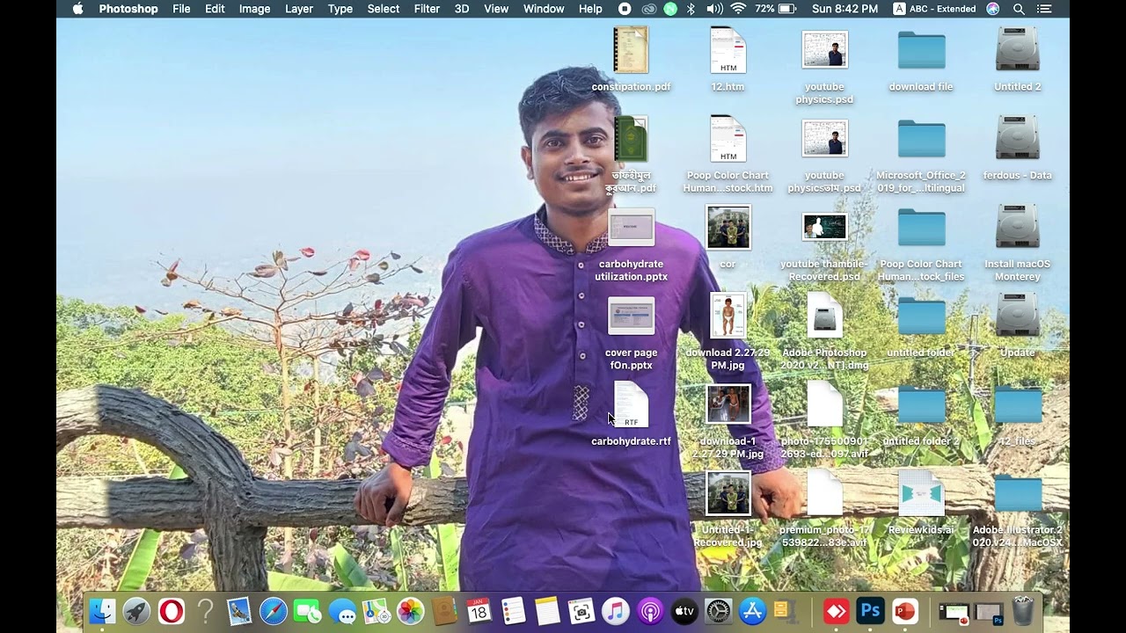Open System Preferences from the Dock
The width and height of the screenshot is (1126, 633).
pos(718,611)
